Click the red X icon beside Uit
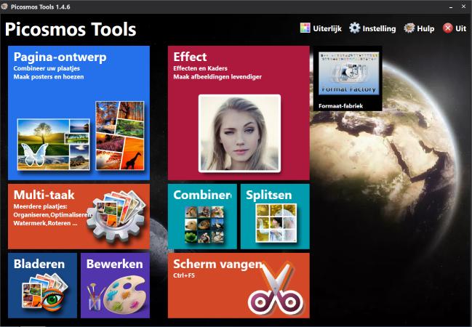Screen dimensions: 472x327 [448, 28]
